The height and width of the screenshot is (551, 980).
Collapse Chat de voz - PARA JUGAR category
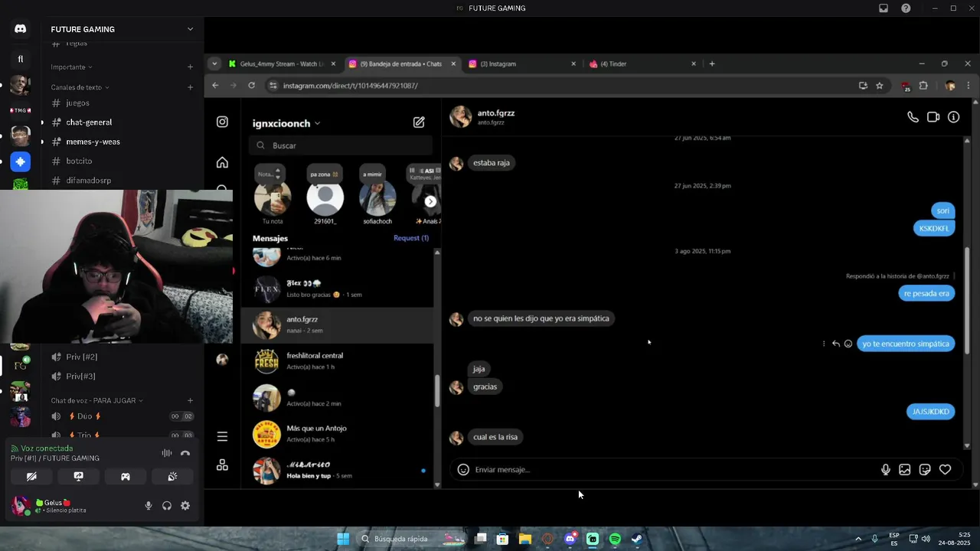coord(96,401)
